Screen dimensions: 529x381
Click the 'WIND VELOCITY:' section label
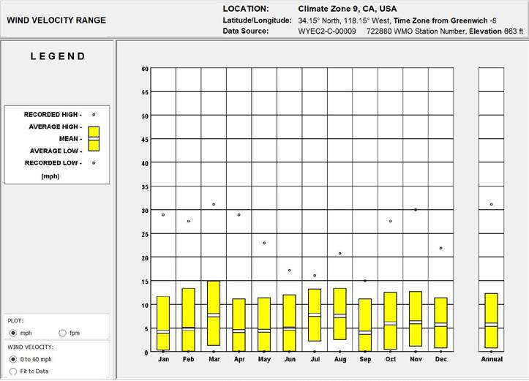(x=30, y=347)
